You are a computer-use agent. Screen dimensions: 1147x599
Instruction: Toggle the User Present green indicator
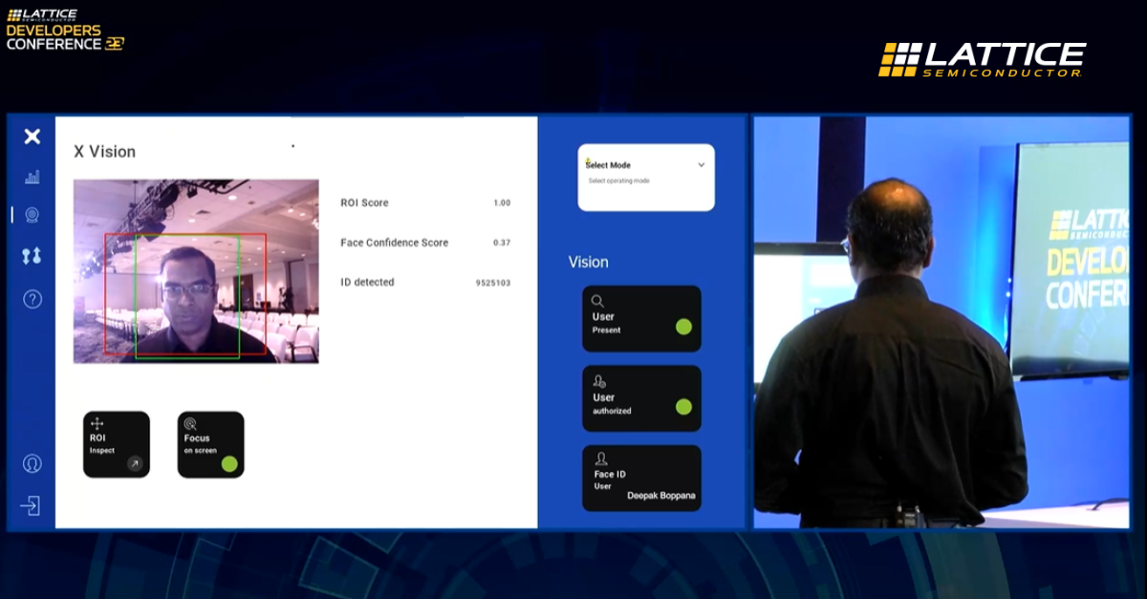point(683,327)
